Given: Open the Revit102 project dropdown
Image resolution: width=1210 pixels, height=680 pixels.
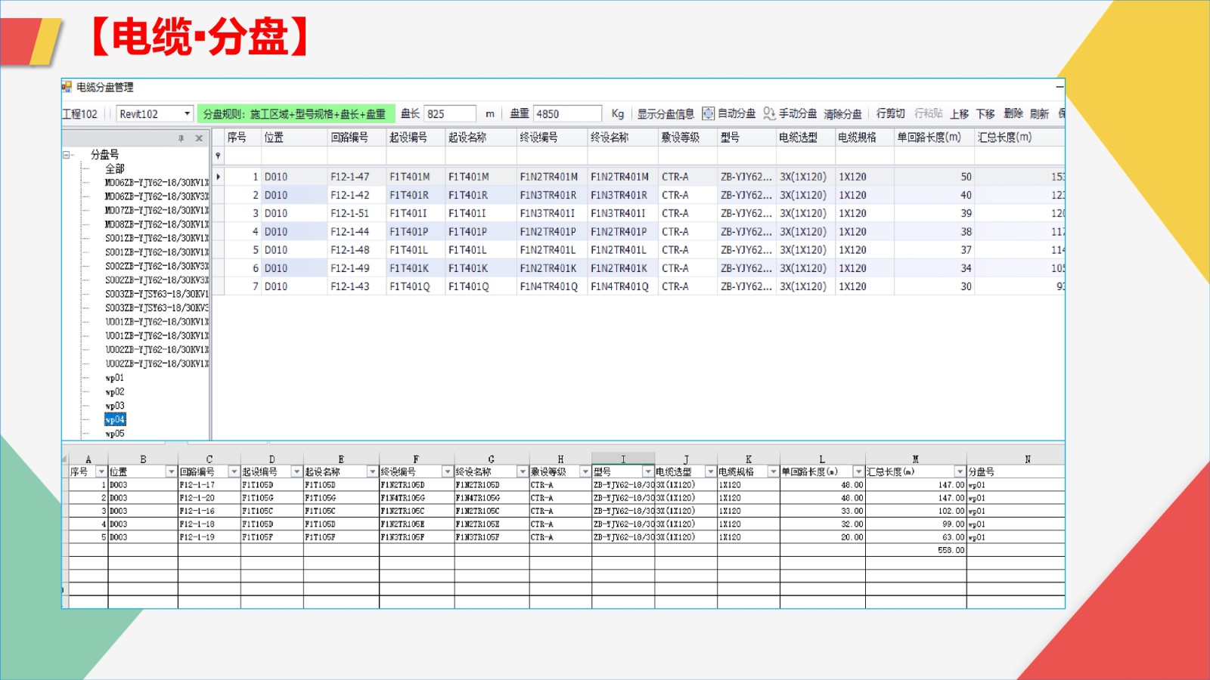Looking at the screenshot, I should tap(187, 113).
